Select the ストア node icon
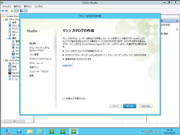 coord(10,70)
